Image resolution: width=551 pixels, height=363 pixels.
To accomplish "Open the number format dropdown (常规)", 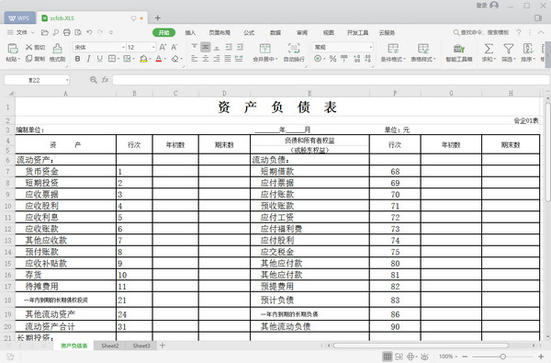I will pos(370,47).
